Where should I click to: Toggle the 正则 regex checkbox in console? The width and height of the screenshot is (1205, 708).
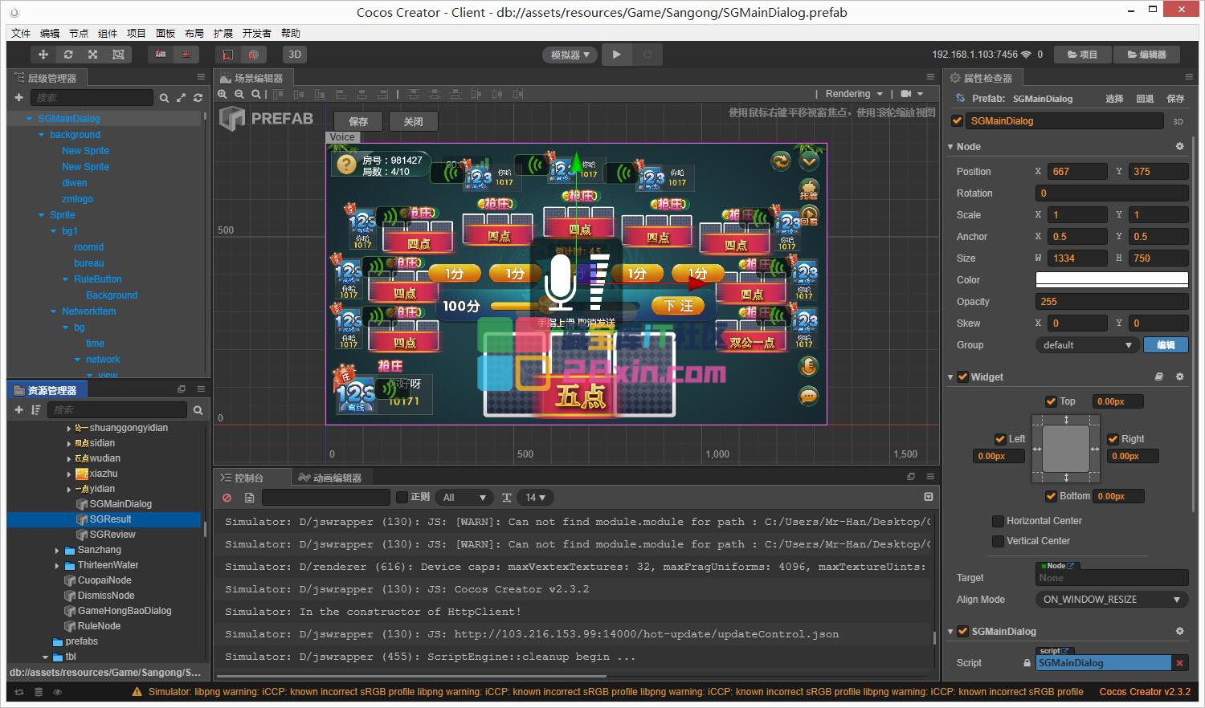402,498
